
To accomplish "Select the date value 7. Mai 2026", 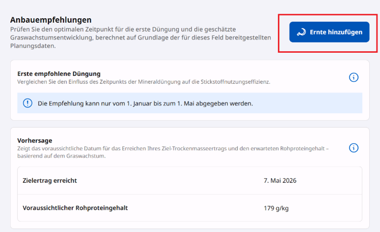I will click(280, 181).
